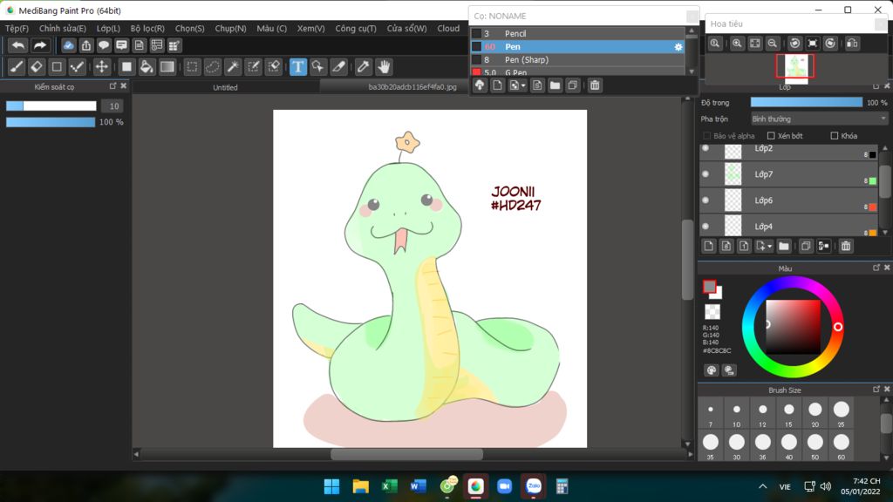
Task: Open the Lớp(L) menu
Action: tap(108, 29)
